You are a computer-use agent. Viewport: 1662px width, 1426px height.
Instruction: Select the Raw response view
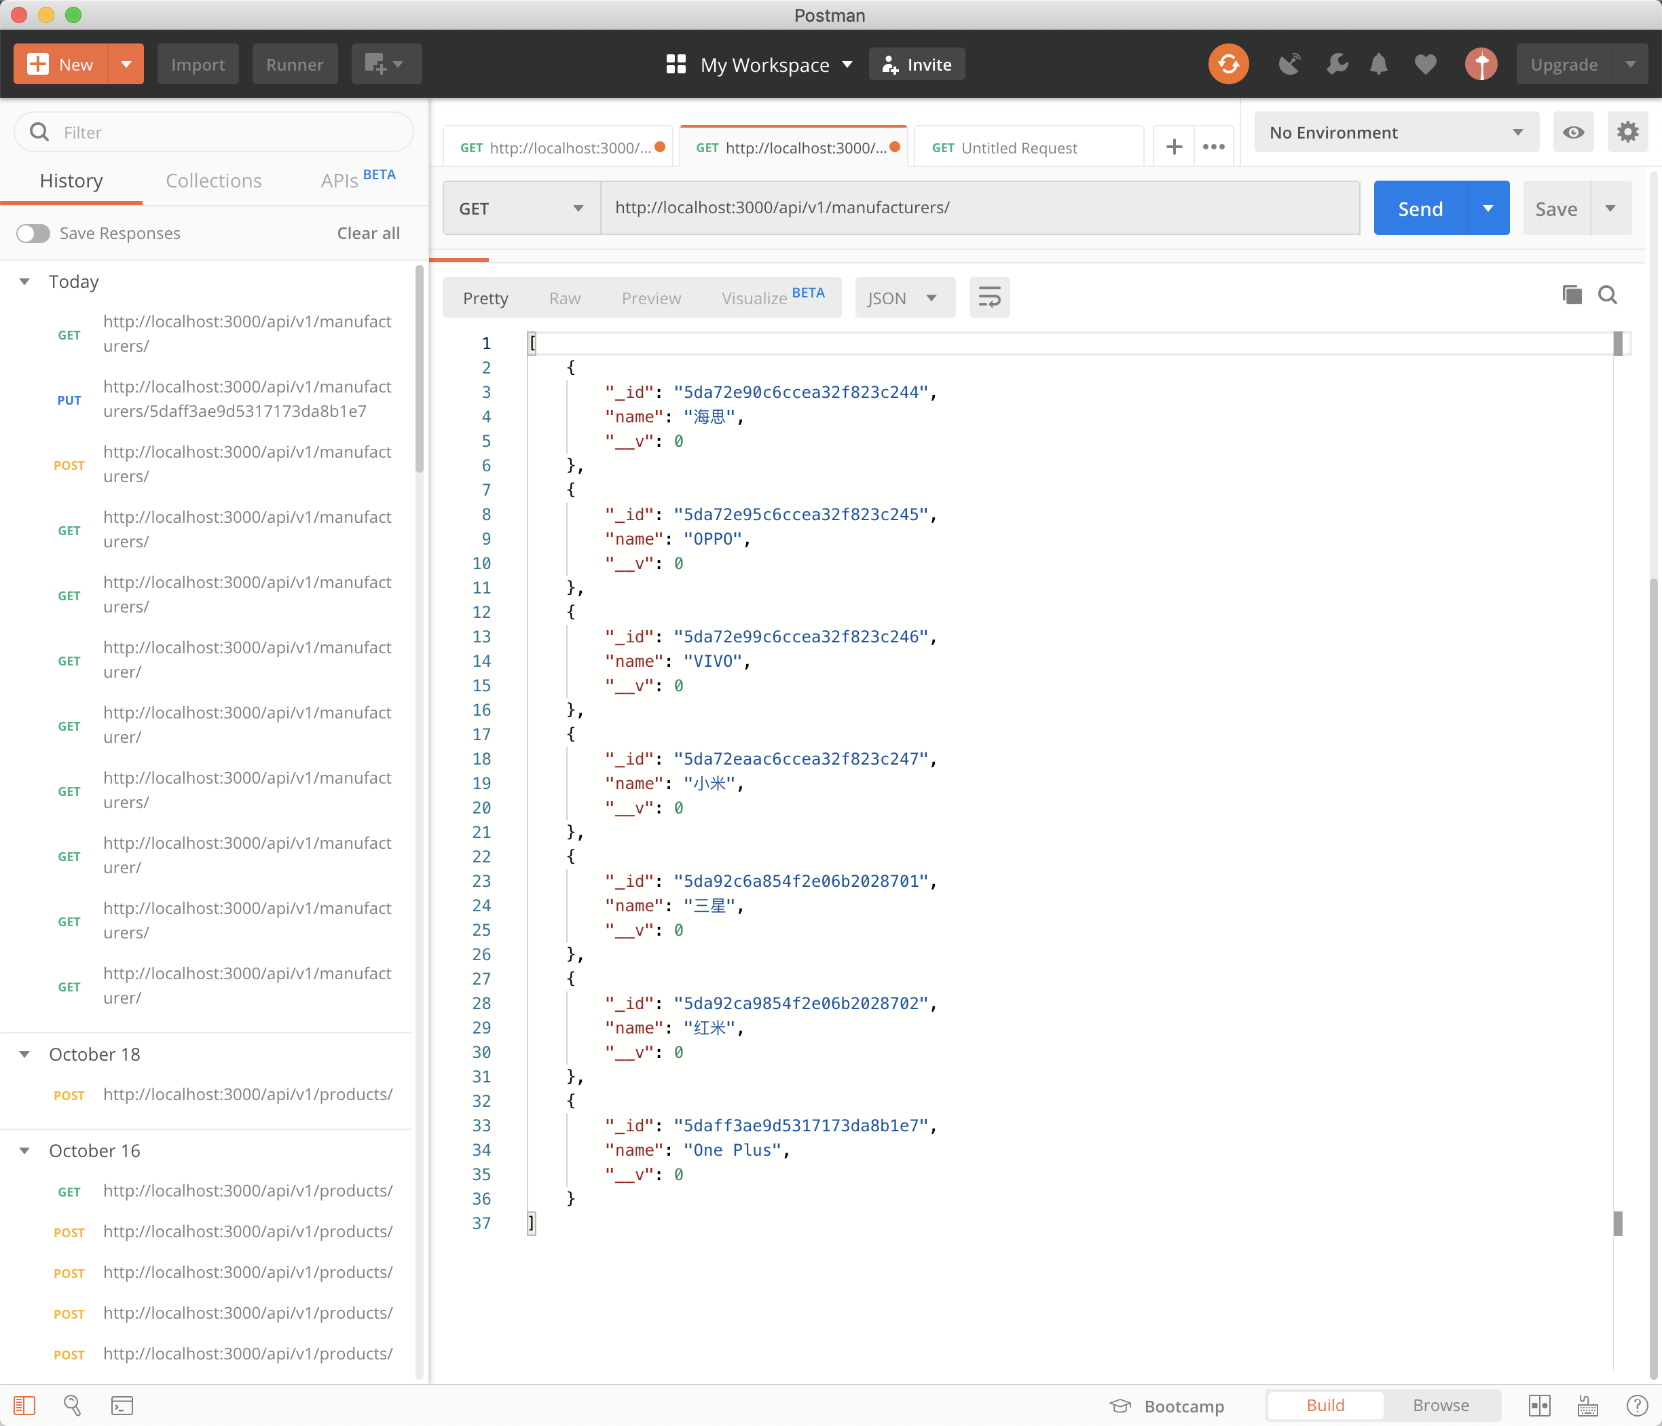click(565, 299)
